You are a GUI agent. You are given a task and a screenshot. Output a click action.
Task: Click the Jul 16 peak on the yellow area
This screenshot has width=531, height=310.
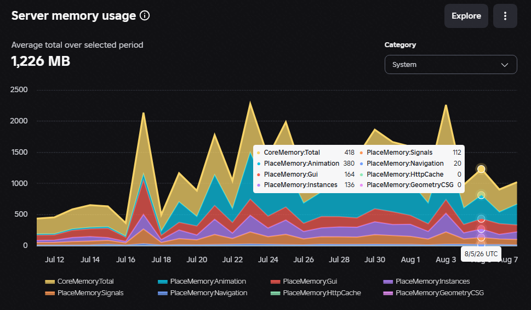coord(144,113)
